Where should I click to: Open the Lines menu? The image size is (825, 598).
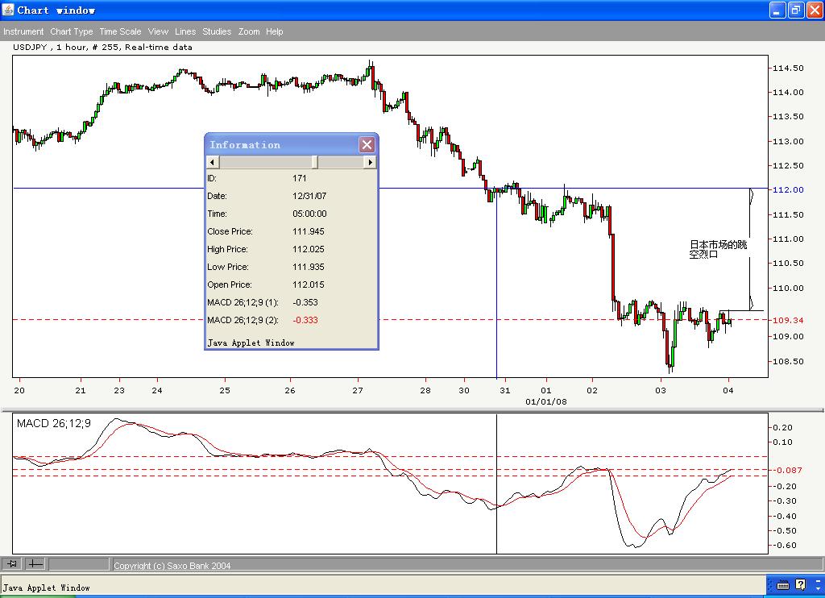coord(185,31)
